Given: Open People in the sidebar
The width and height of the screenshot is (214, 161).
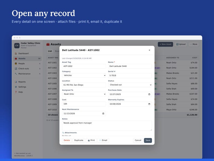Looking at the screenshot, I should point(27,63).
